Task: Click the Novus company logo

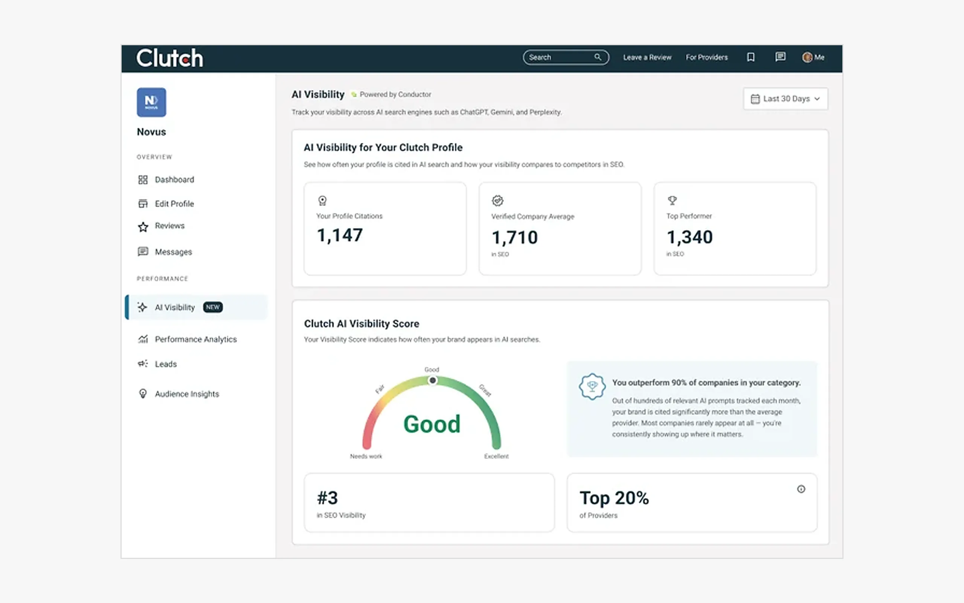Action: pos(151,103)
